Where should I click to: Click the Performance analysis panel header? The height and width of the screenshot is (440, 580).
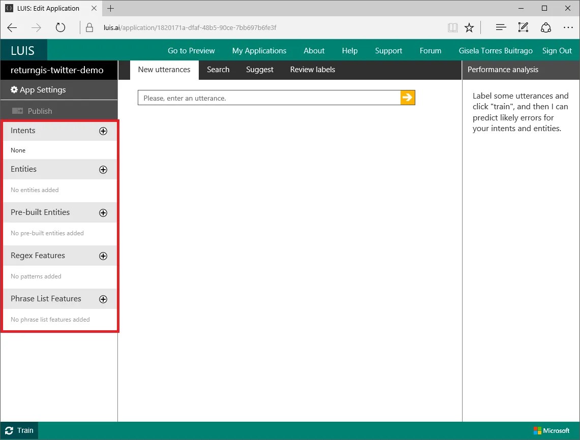(521, 70)
